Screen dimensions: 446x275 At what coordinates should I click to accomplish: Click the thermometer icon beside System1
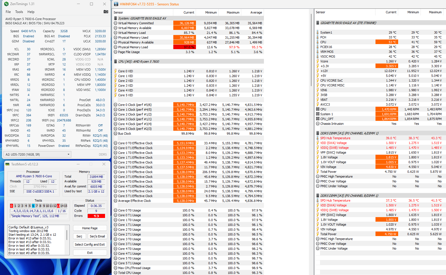click(x=317, y=32)
